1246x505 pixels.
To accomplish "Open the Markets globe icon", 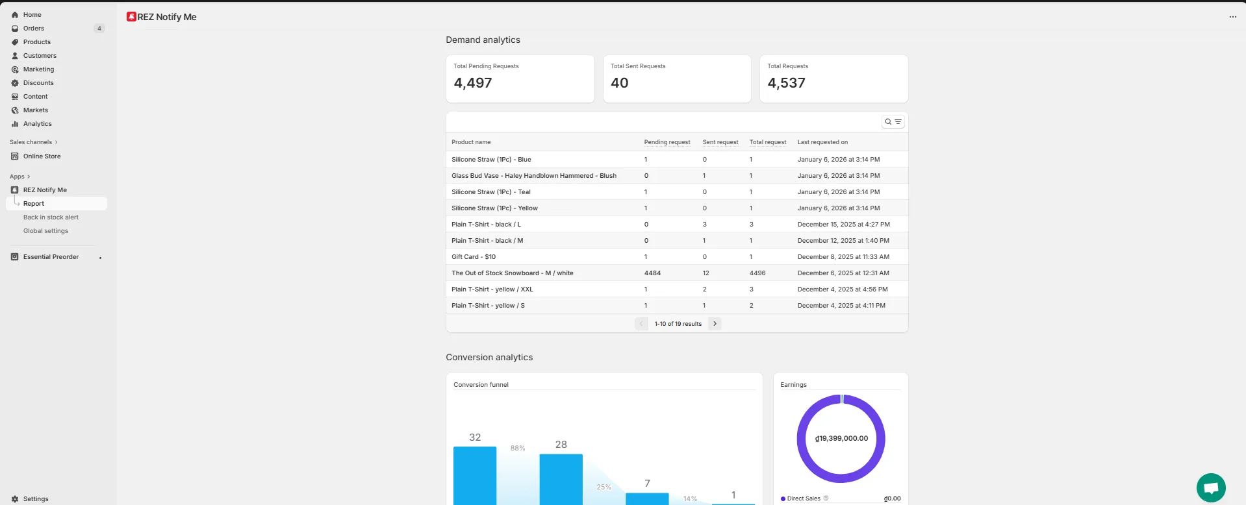I will click(x=15, y=110).
